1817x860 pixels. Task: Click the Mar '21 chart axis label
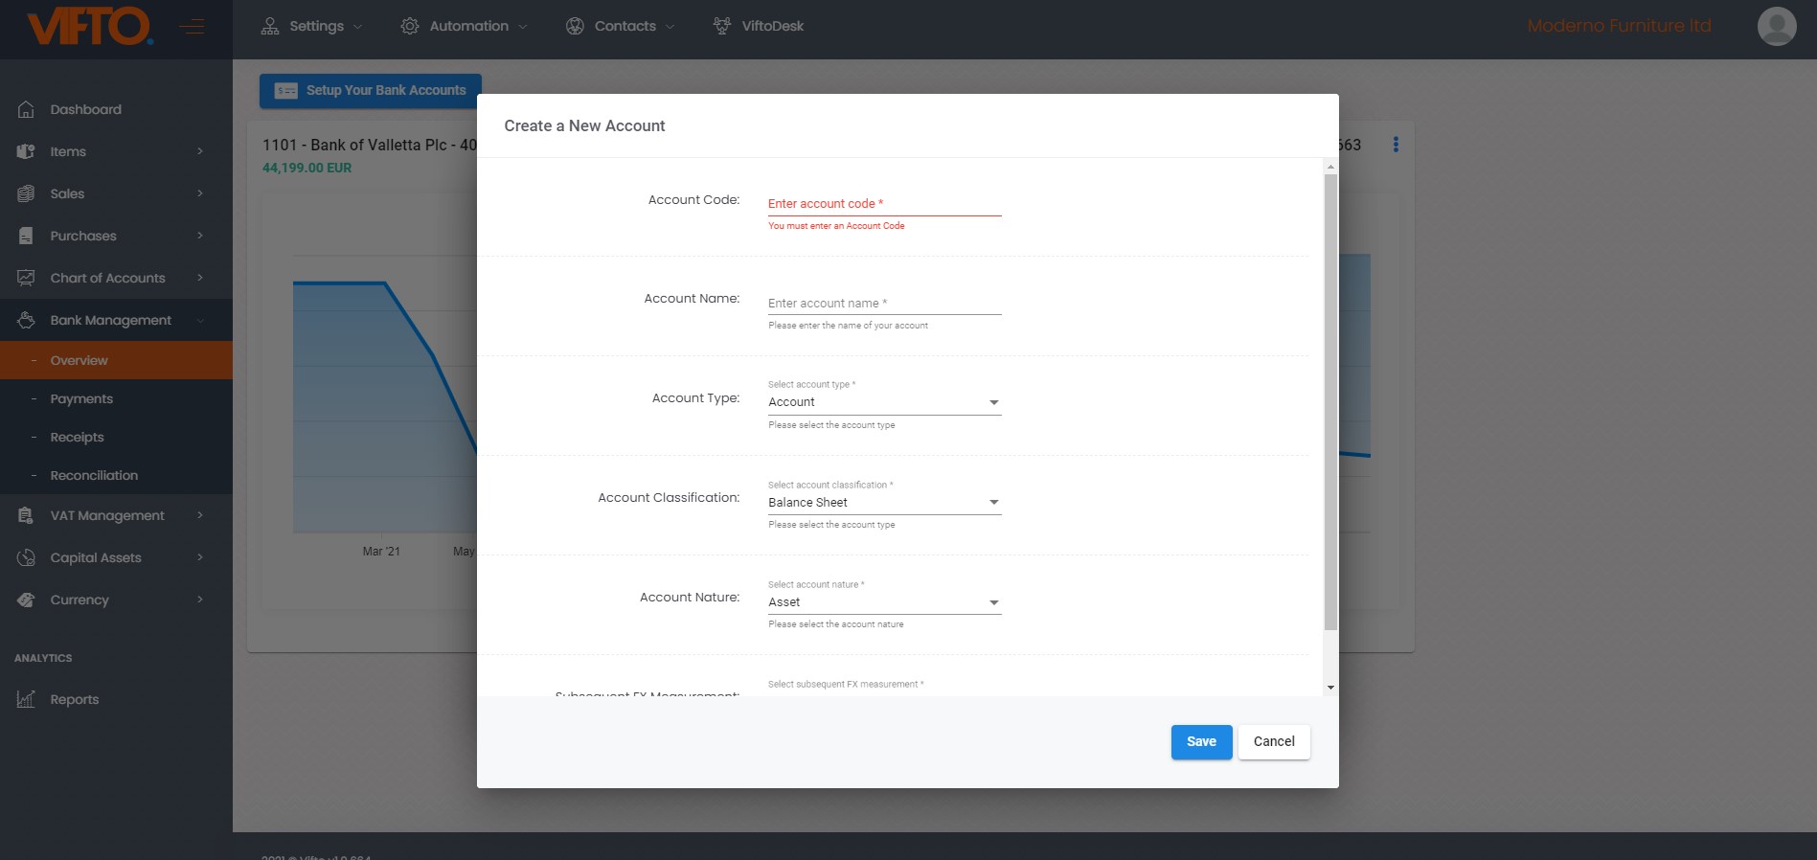tap(381, 552)
